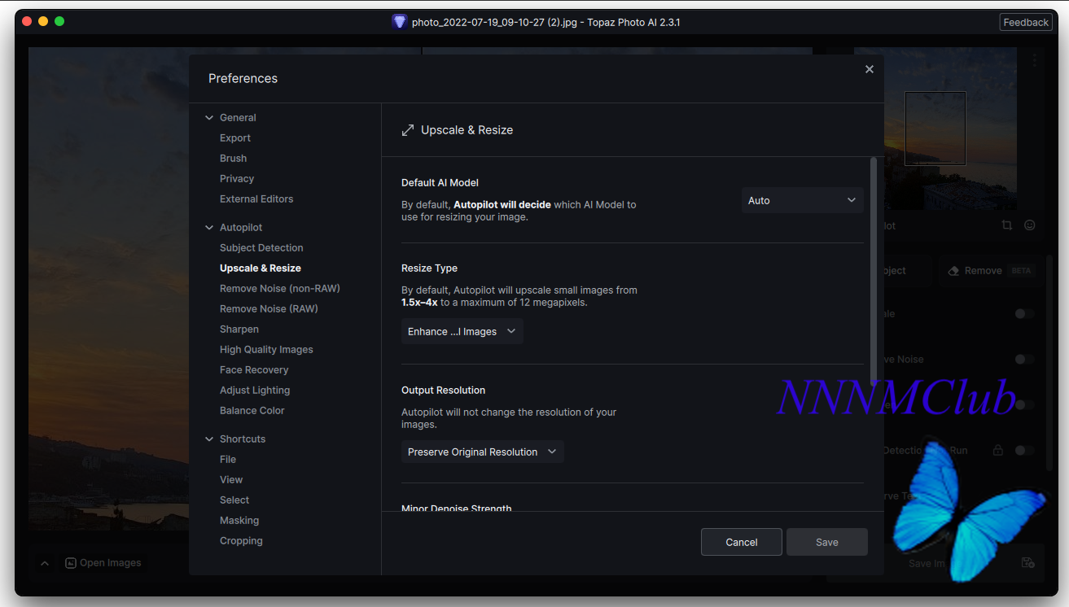
Task: Click the Feedback button in title bar
Action: point(1025,22)
